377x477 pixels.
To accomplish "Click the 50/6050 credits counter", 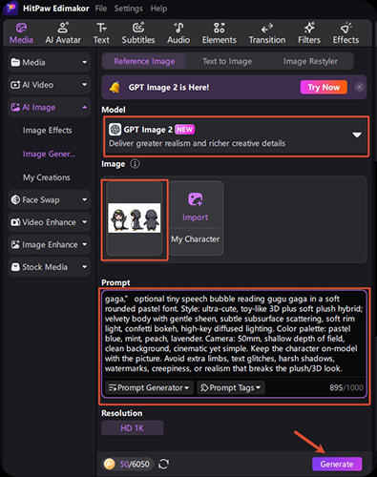I will click(x=135, y=465).
